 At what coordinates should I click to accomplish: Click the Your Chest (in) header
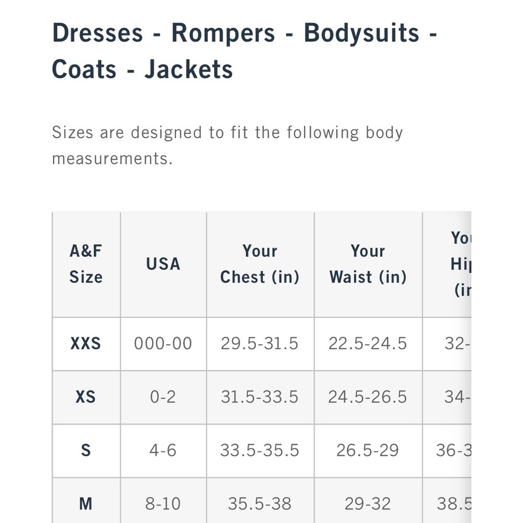[260, 264]
